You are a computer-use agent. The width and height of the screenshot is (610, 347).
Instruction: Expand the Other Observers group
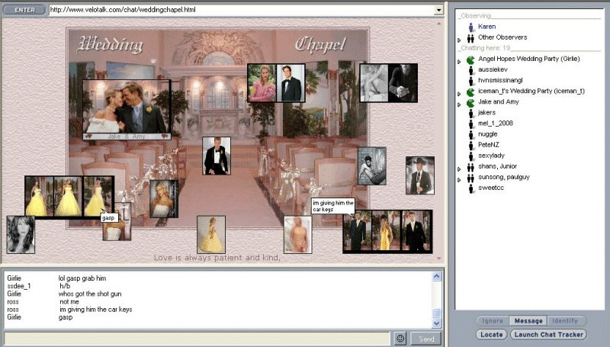(459, 38)
